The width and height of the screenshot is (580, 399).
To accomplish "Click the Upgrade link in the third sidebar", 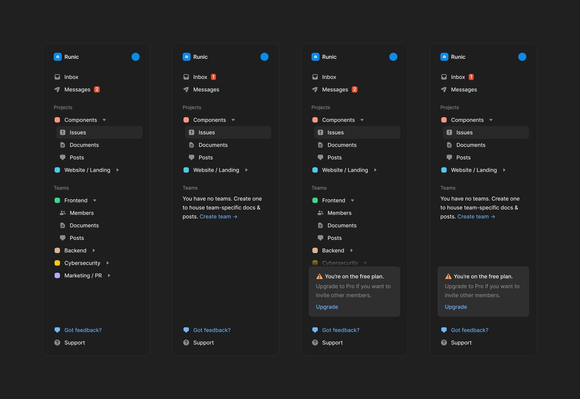I will (x=327, y=307).
